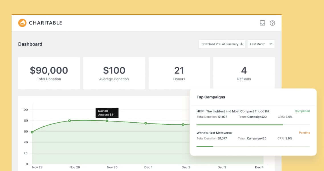
Task: Select the World's First Metaverse campaign
Action: click(214, 133)
